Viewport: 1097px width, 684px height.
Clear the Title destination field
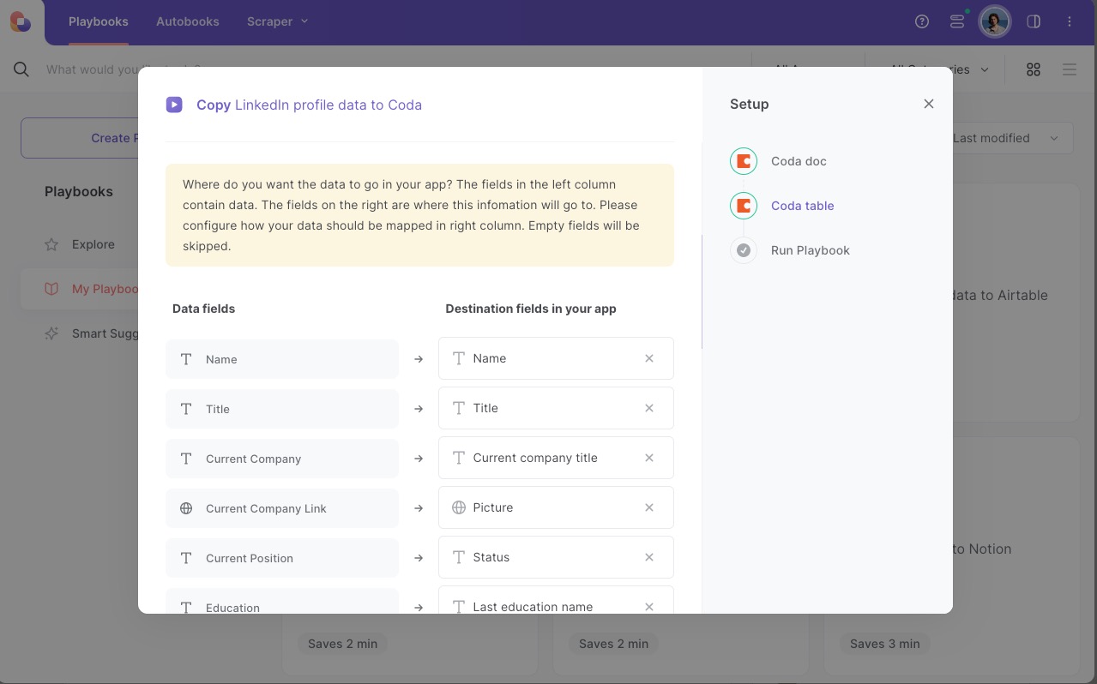(649, 408)
